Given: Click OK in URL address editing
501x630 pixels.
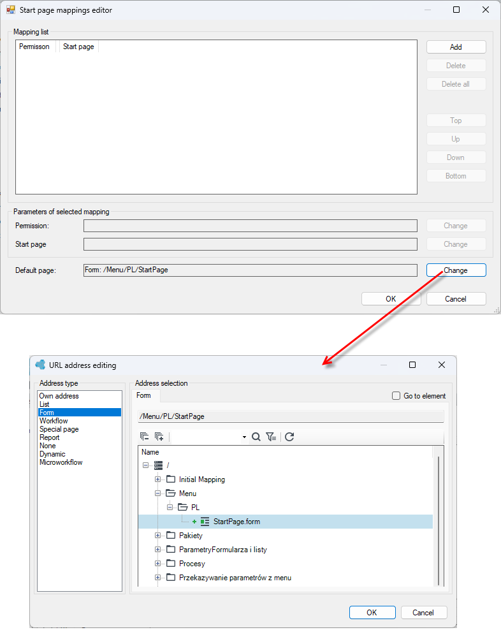Looking at the screenshot, I should 372,613.
